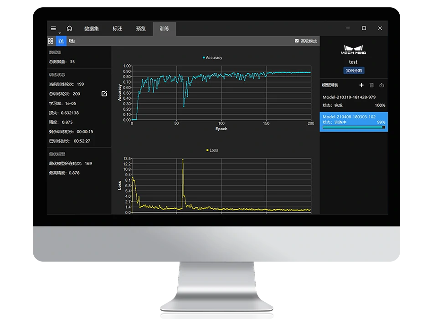Toggle the Loss series legend marker
Image resolution: width=433 pixels, height=319 pixels.
(207, 150)
